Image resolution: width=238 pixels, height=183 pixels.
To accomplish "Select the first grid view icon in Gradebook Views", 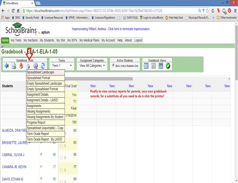I will [146, 66].
